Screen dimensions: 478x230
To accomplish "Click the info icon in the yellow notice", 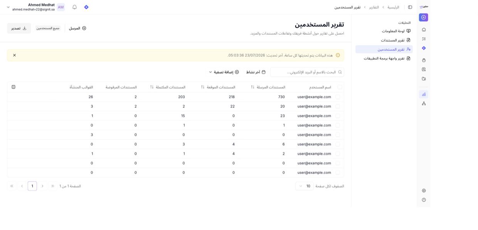I will tap(338, 55).
